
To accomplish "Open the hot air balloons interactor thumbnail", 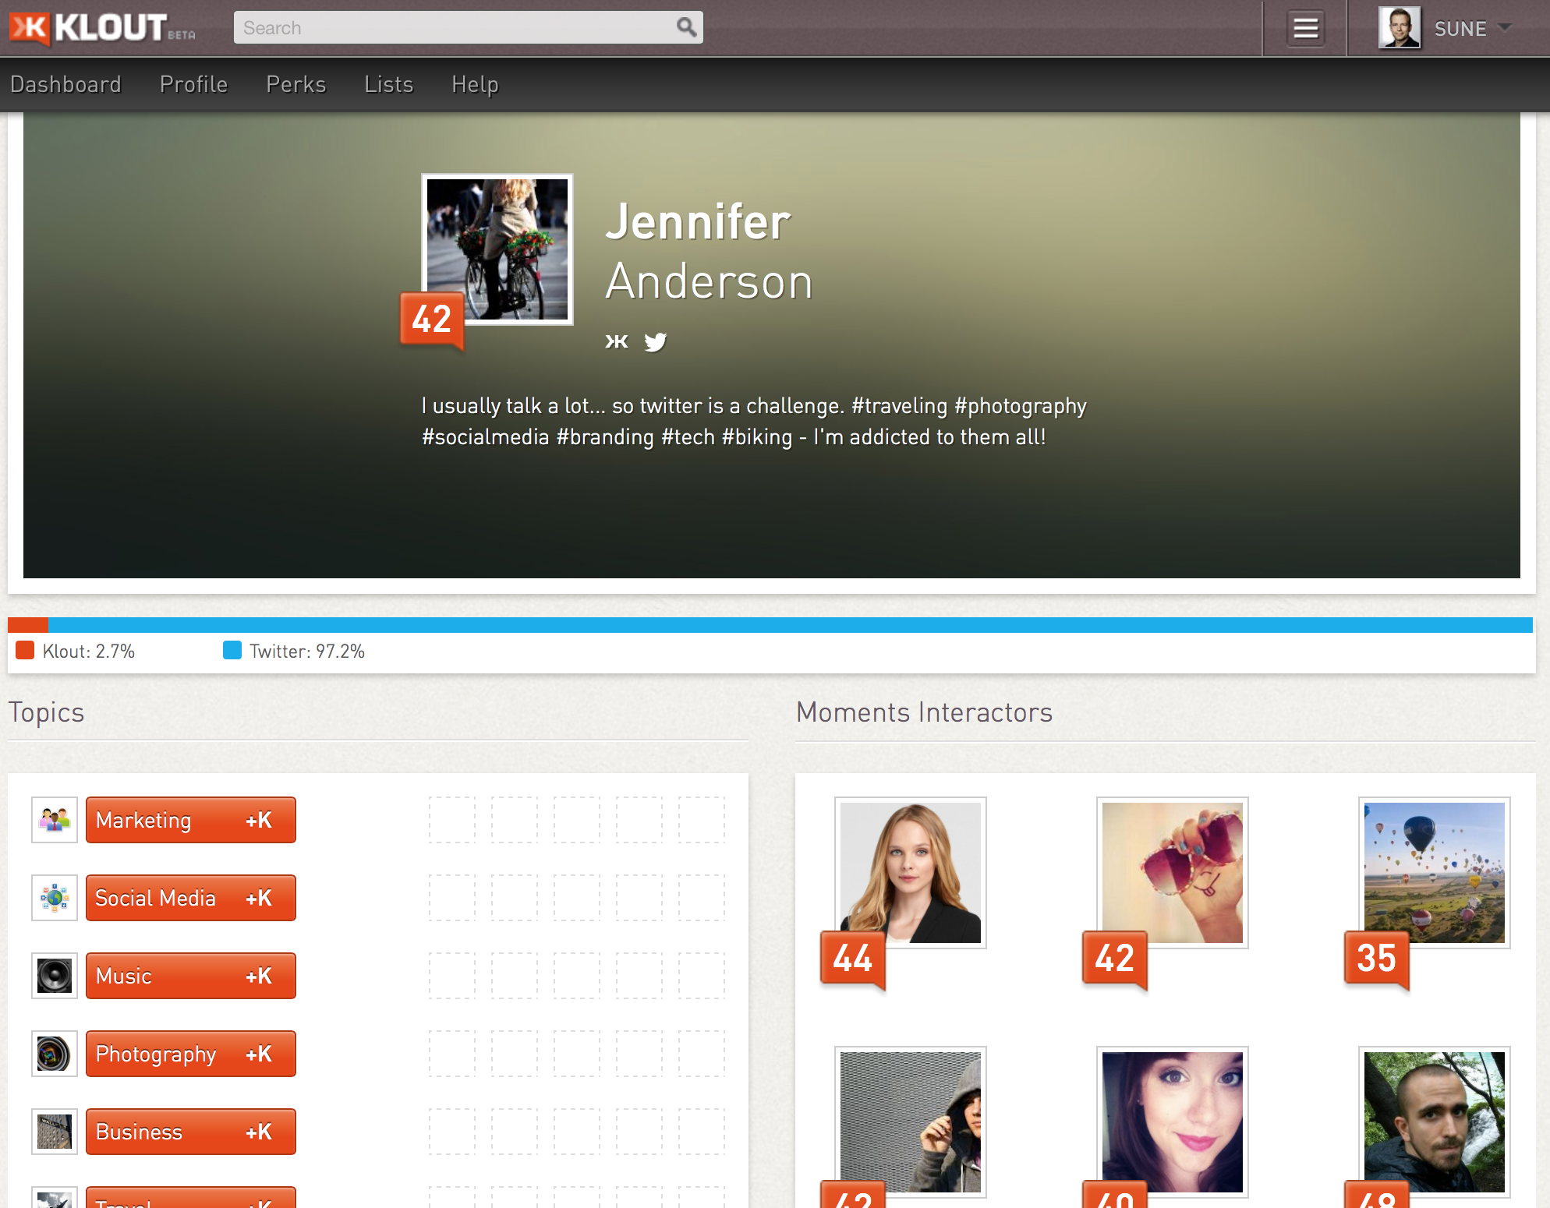I will pos(1434,873).
